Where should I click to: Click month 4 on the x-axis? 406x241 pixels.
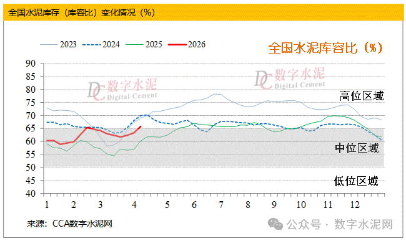pyautogui.click(x=134, y=205)
